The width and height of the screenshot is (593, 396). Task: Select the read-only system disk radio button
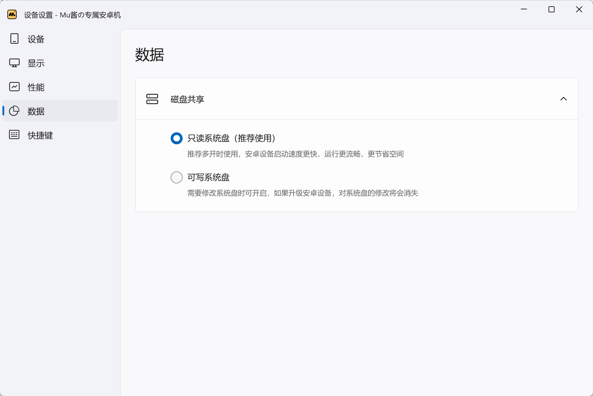pyautogui.click(x=176, y=138)
